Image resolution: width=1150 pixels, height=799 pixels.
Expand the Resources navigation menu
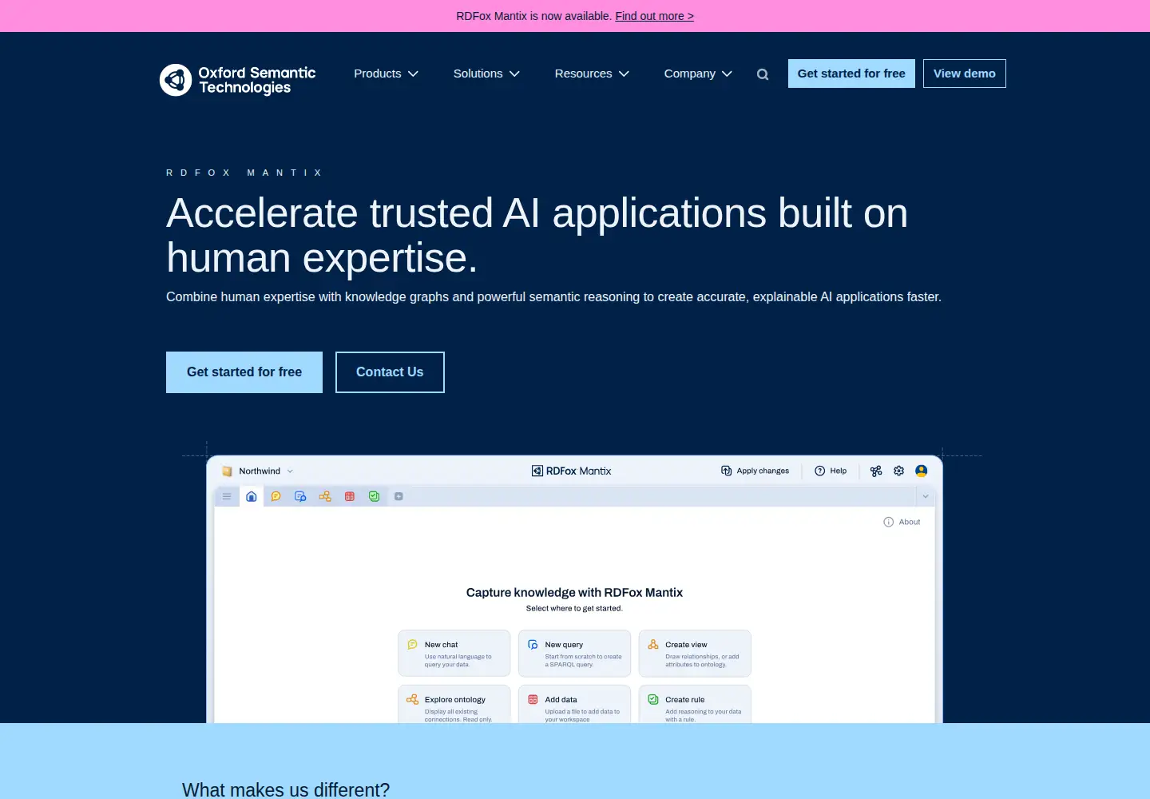coord(593,74)
